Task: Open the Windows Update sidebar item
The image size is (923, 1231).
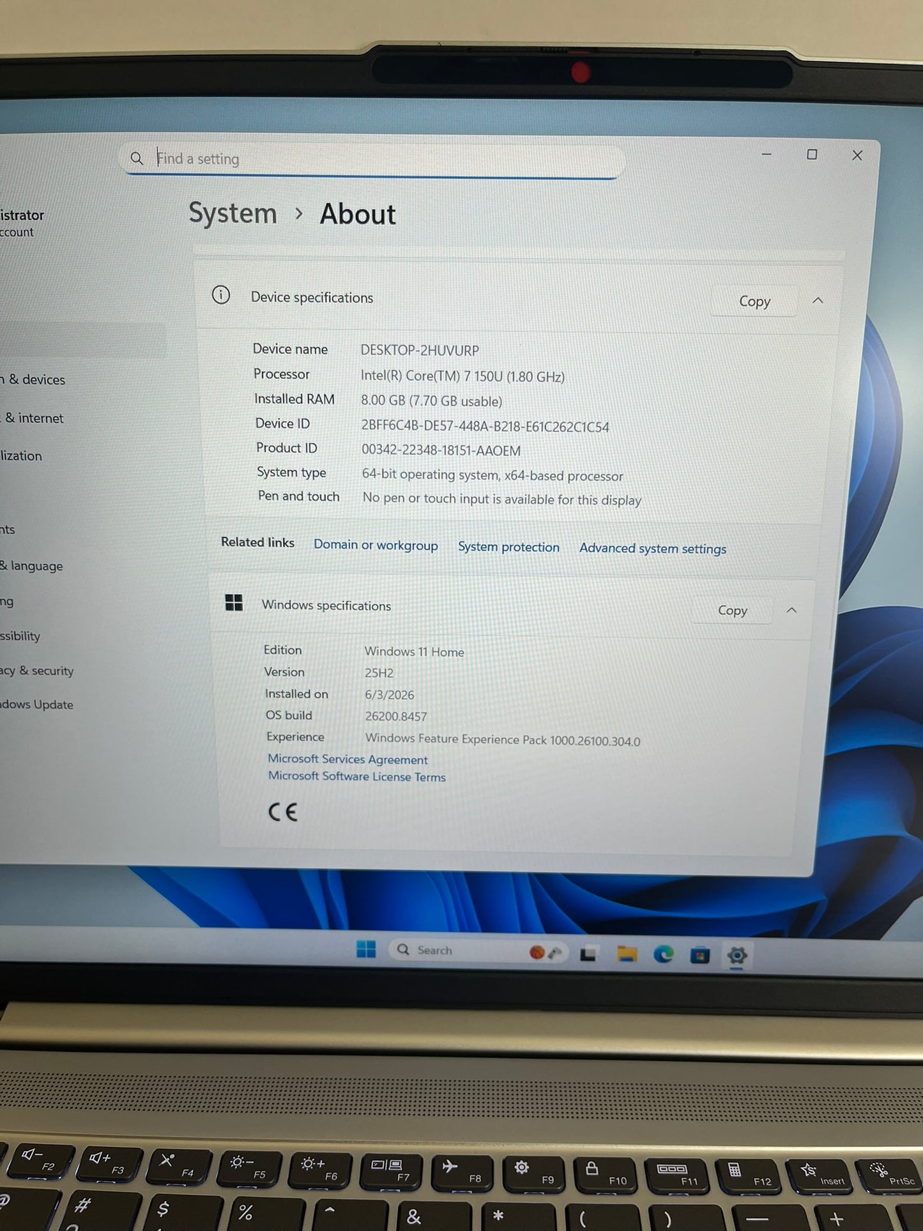Action: pyautogui.click(x=37, y=705)
